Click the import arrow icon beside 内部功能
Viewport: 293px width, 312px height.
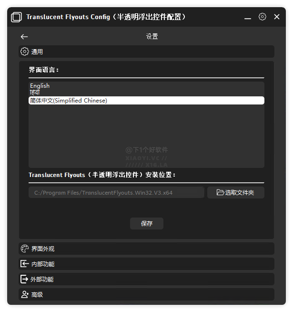click(x=25, y=264)
